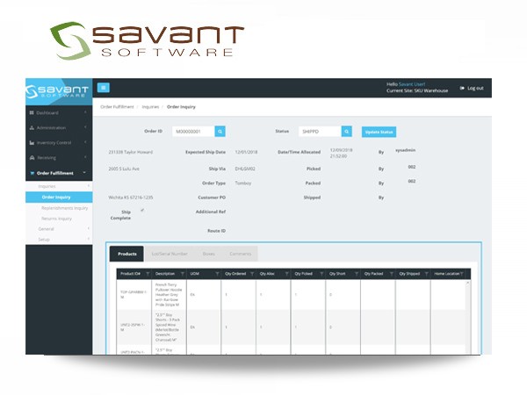Click the Order ID input field

click(193, 132)
